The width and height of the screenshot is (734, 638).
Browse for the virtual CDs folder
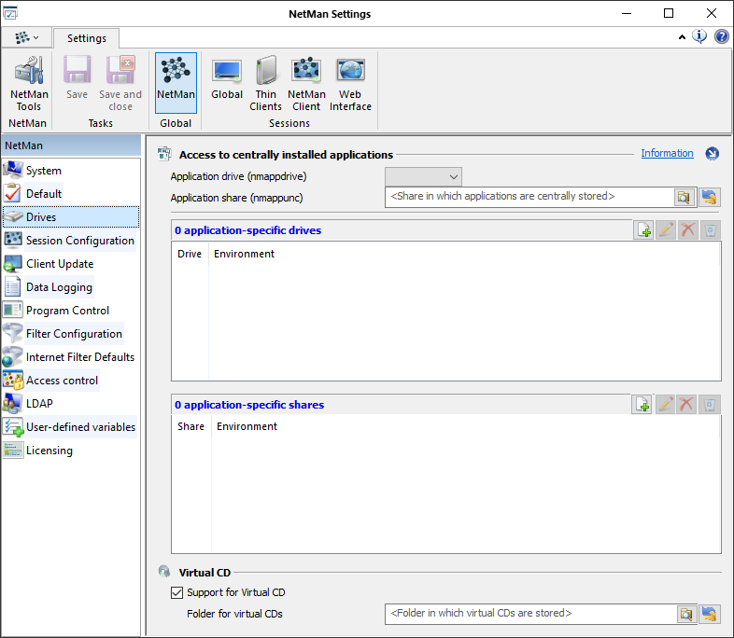(685, 614)
